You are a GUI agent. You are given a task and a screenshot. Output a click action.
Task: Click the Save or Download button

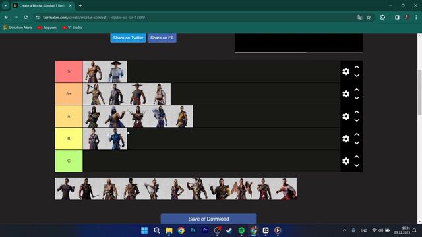point(208,219)
